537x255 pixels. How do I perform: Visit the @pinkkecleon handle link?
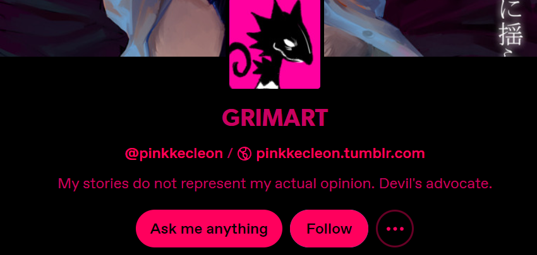[x=174, y=154]
